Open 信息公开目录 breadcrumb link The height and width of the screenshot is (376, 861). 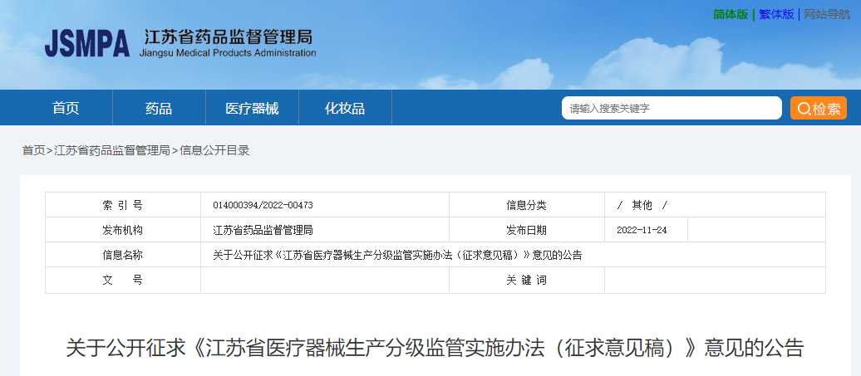pos(214,151)
